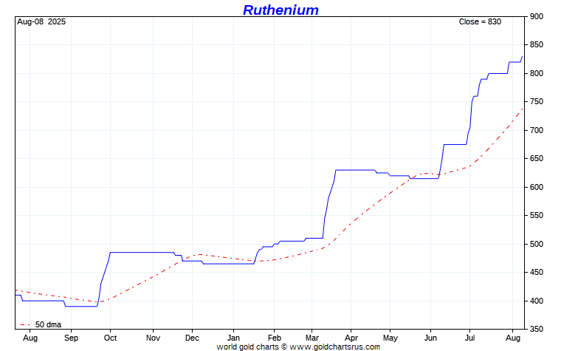Click the Ruthenium chart title
Viewport: 561px width, 351px height.
coord(280,10)
